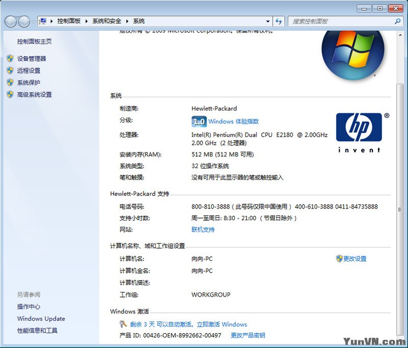Viewport: 408px width, 348px height.
Task: Select 系统和安全 breadcrumb in address bar
Action: [x=107, y=21]
